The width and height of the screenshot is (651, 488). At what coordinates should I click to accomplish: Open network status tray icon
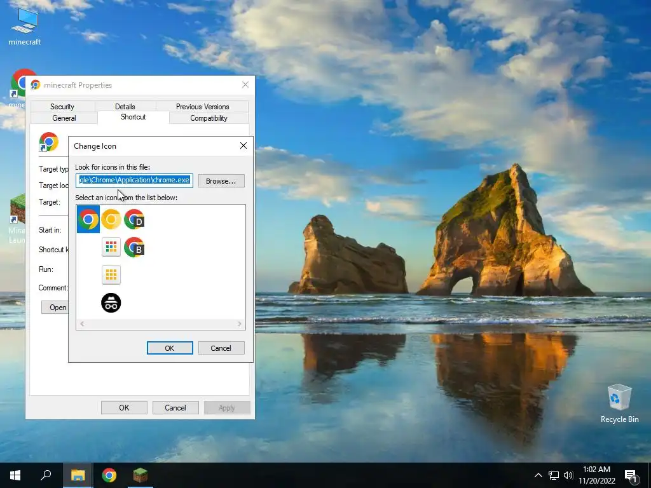pos(554,475)
